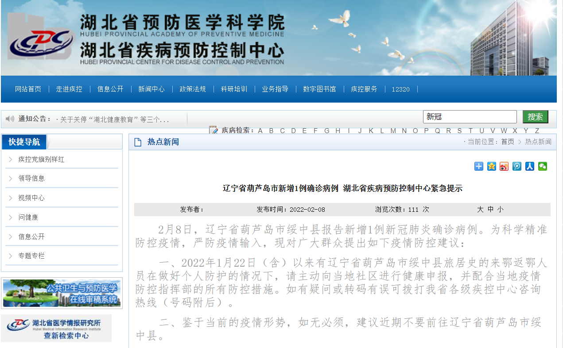Filter disease index by letter K

(371, 130)
